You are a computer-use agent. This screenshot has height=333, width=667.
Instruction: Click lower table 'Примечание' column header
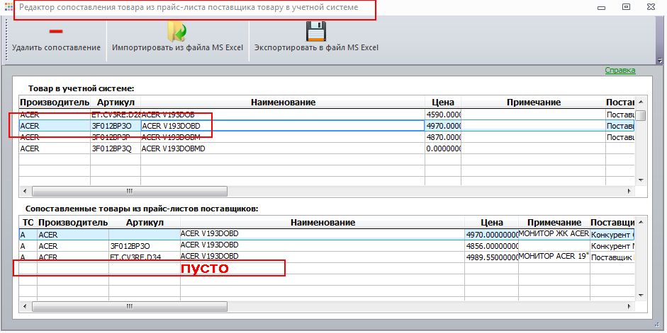click(x=554, y=222)
